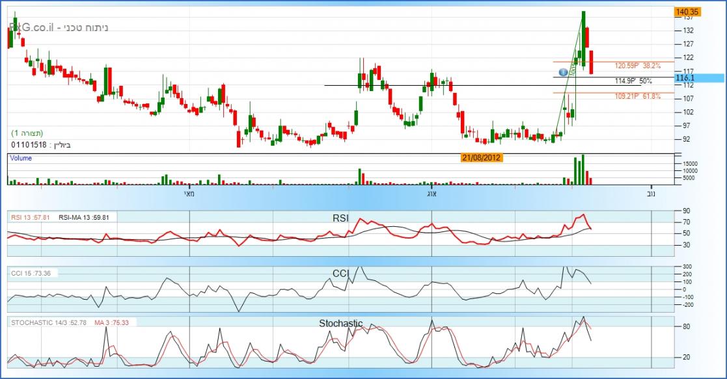
Task: Click the stock number 01101518 label
Action: tap(29, 144)
